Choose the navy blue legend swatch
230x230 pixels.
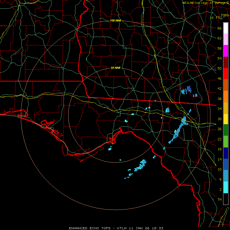coord(226,153)
